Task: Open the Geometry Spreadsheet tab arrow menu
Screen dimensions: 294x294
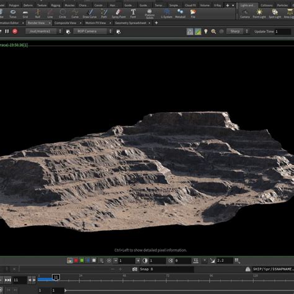Action: (x=149, y=23)
